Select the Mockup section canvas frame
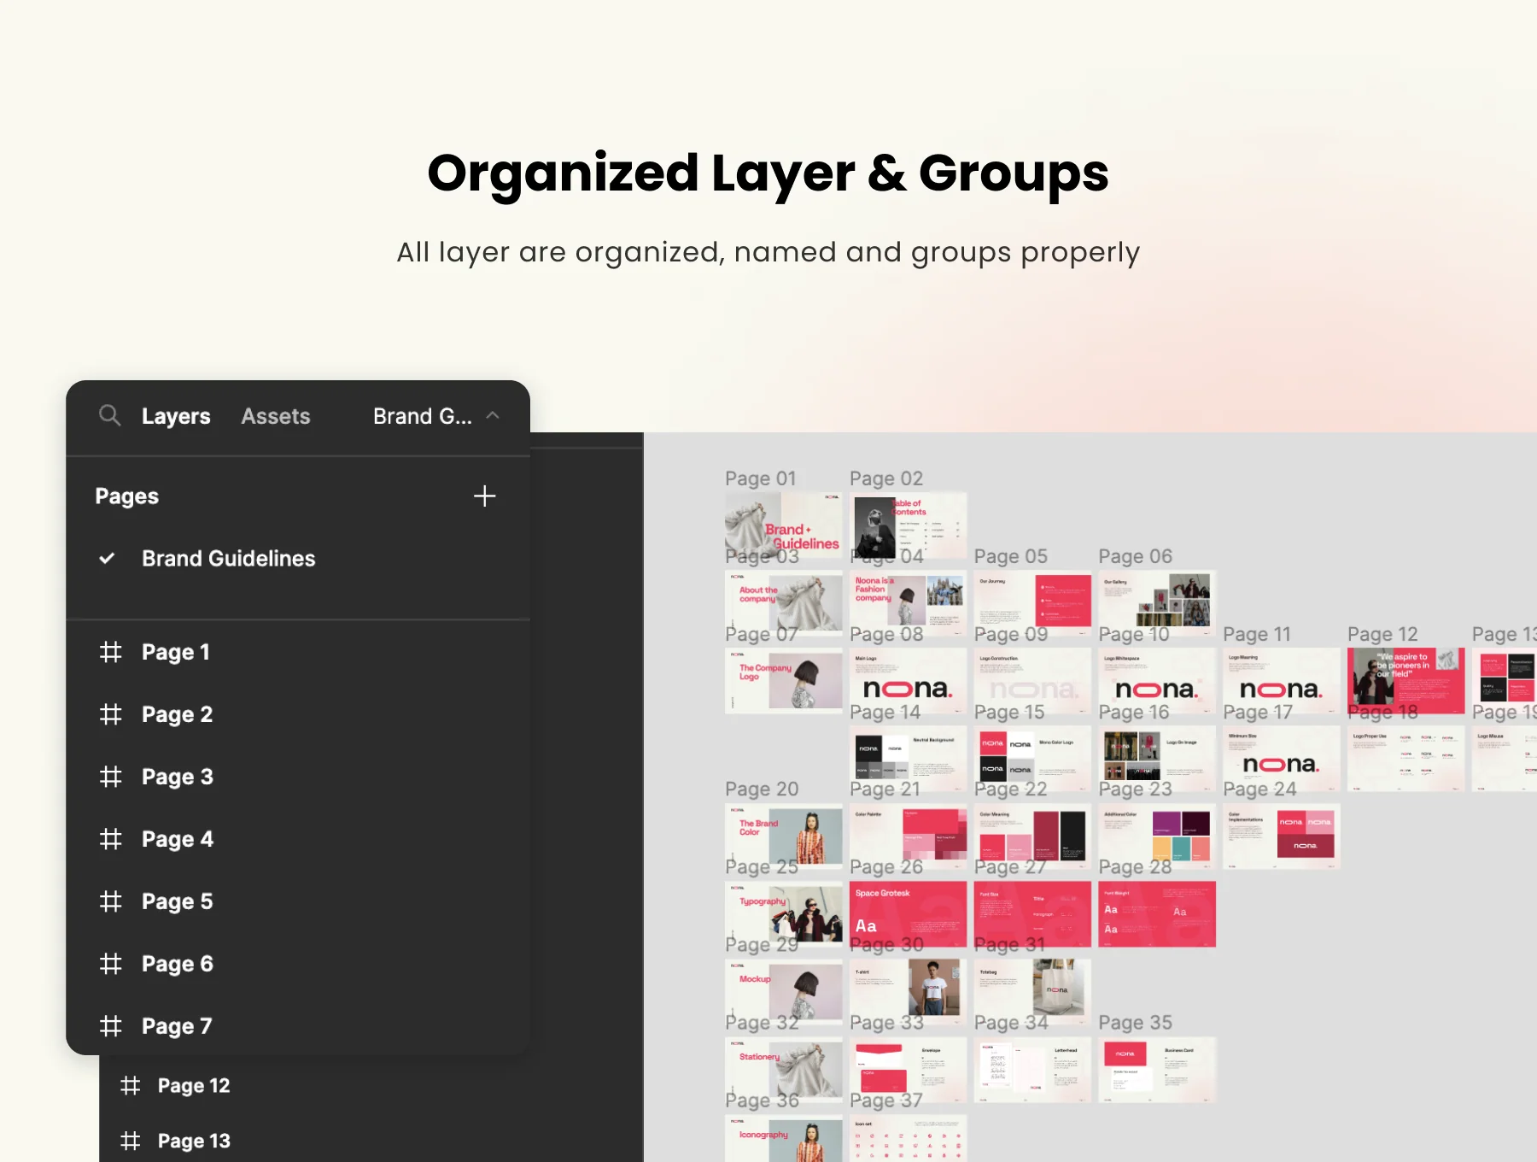The image size is (1537, 1162). tap(783, 992)
